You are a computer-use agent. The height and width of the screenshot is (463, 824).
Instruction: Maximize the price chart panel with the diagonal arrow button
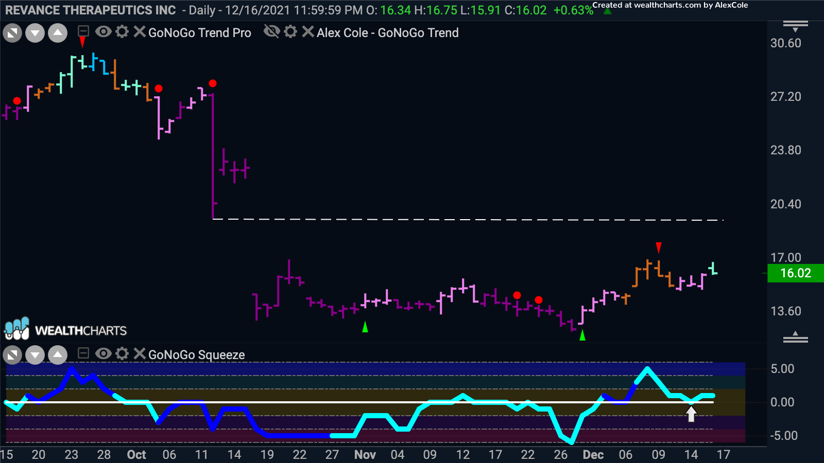(x=12, y=33)
